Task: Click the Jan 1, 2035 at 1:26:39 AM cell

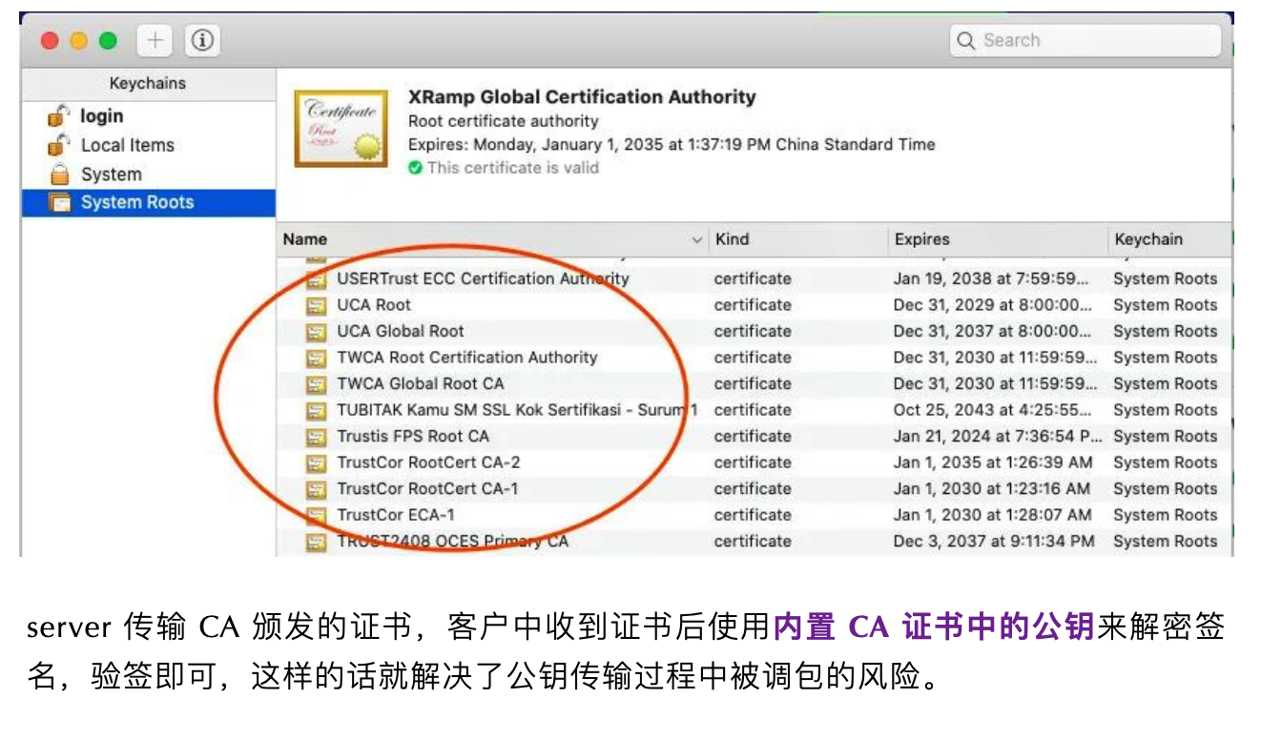Action: pyautogui.click(x=993, y=462)
